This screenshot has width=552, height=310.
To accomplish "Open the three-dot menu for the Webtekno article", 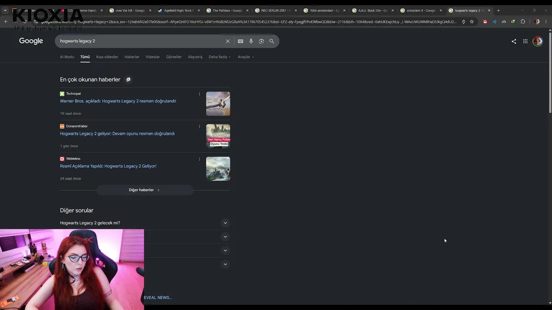I will tap(199, 159).
